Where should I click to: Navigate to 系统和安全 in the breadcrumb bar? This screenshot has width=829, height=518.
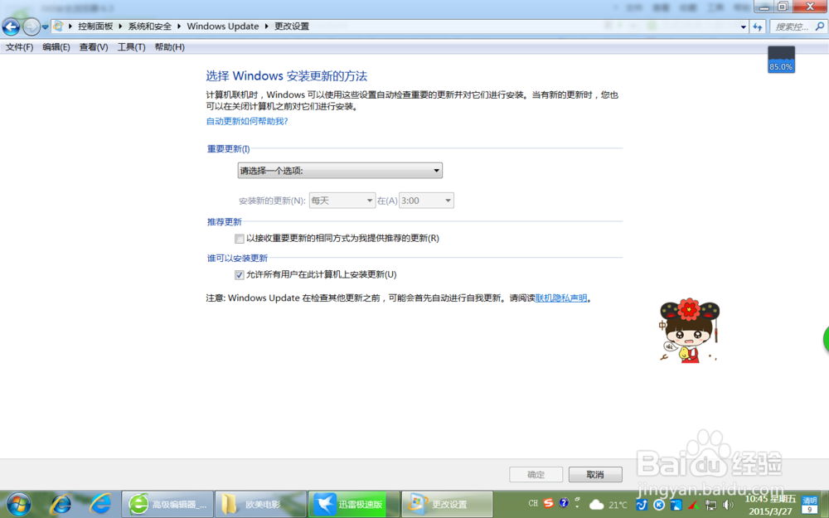[x=149, y=26]
